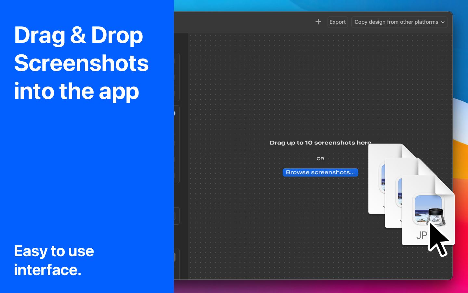Click the Drag up to 10 screenshots text
The height and width of the screenshot is (293, 468).
click(x=320, y=143)
